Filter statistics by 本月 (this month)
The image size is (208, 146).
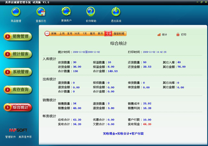point(70,33)
